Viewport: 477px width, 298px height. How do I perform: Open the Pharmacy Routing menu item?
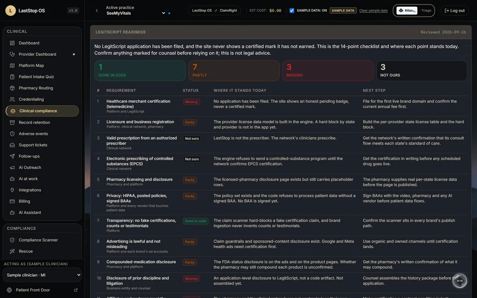click(x=42, y=88)
